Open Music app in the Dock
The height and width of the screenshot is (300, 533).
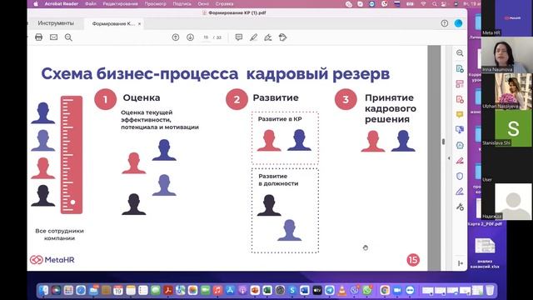217,290
